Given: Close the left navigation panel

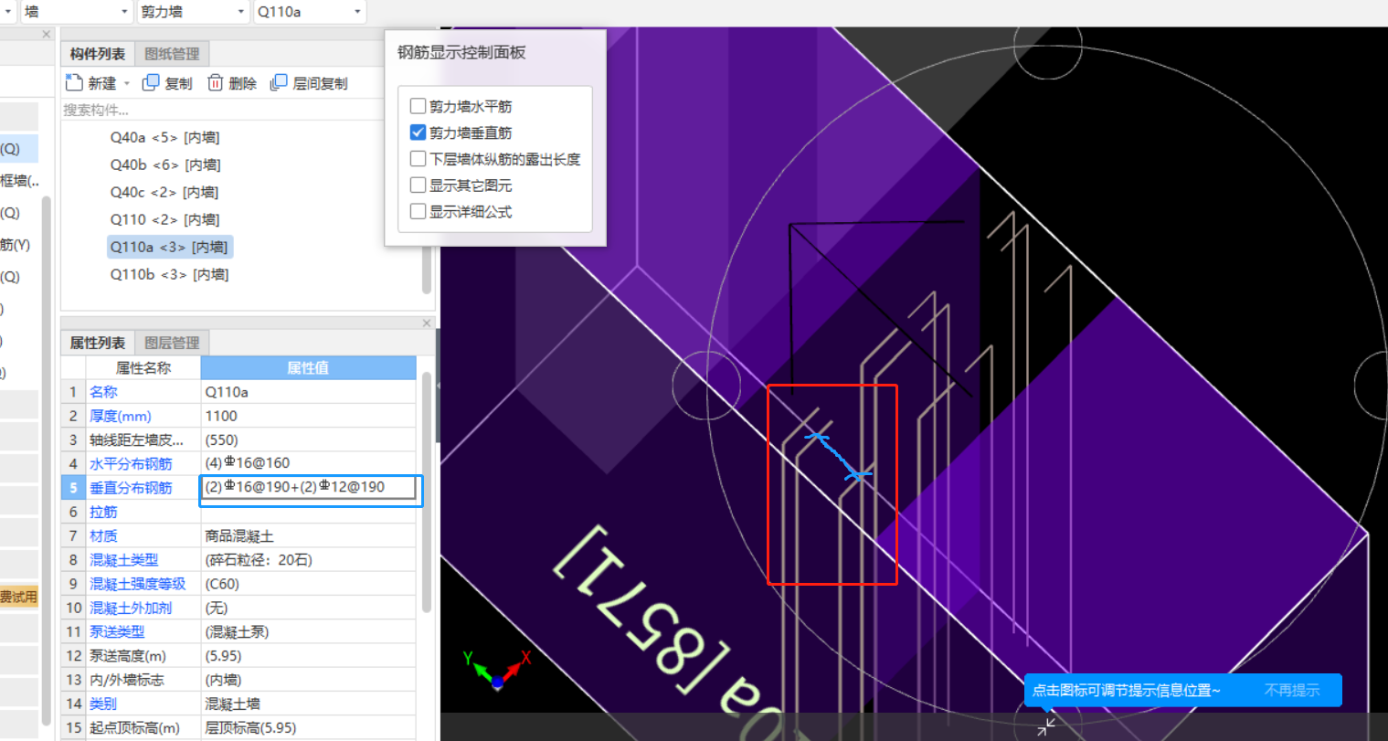Looking at the screenshot, I should (x=47, y=34).
